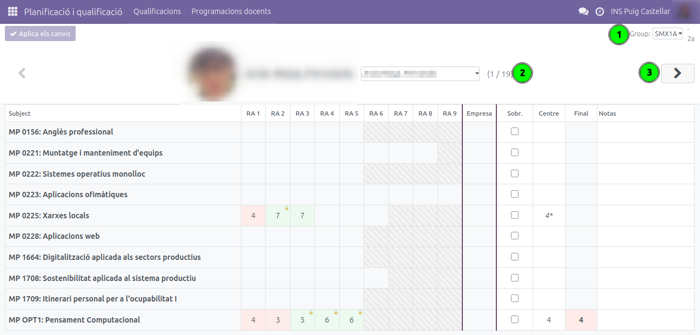Screen dimensions: 700x335
Task: Click the Aplica els canvis button
Action: pos(41,33)
